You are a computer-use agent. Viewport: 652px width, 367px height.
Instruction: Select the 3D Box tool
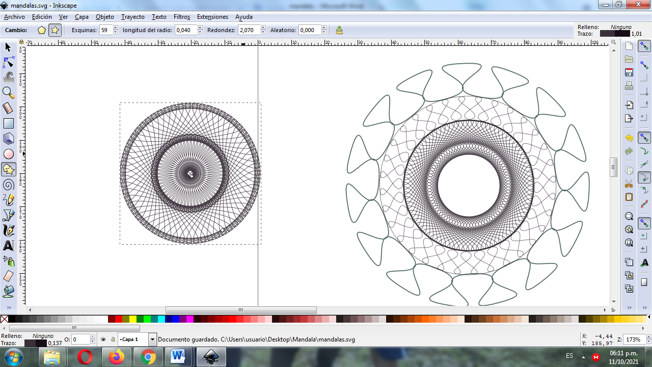8,139
